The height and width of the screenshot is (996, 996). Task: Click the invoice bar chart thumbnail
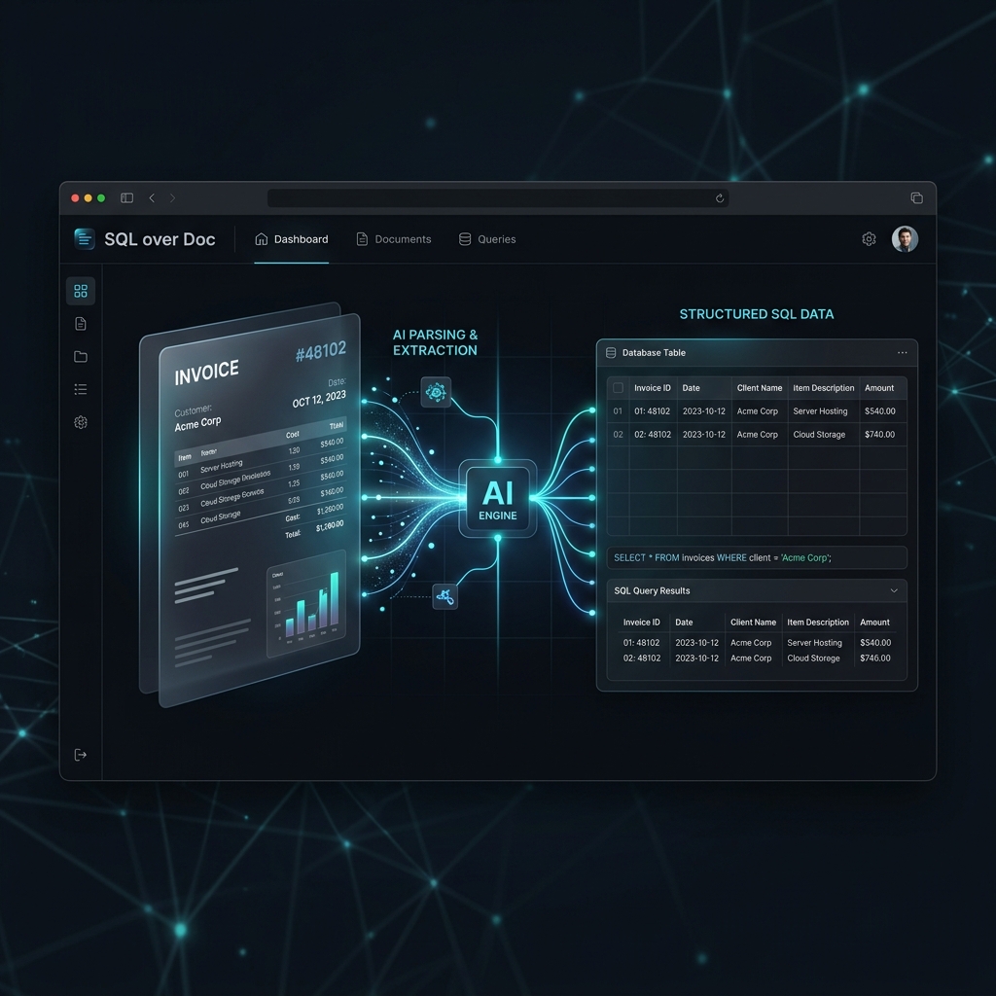[x=306, y=604]
